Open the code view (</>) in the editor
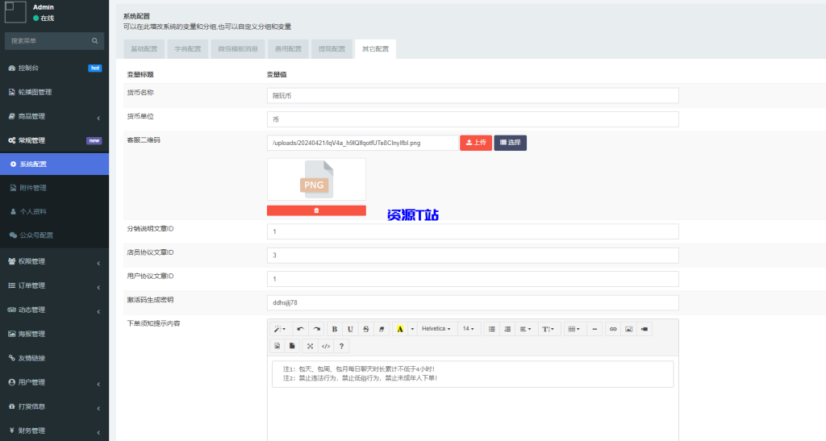826x441 pixels. click(326, 346)
